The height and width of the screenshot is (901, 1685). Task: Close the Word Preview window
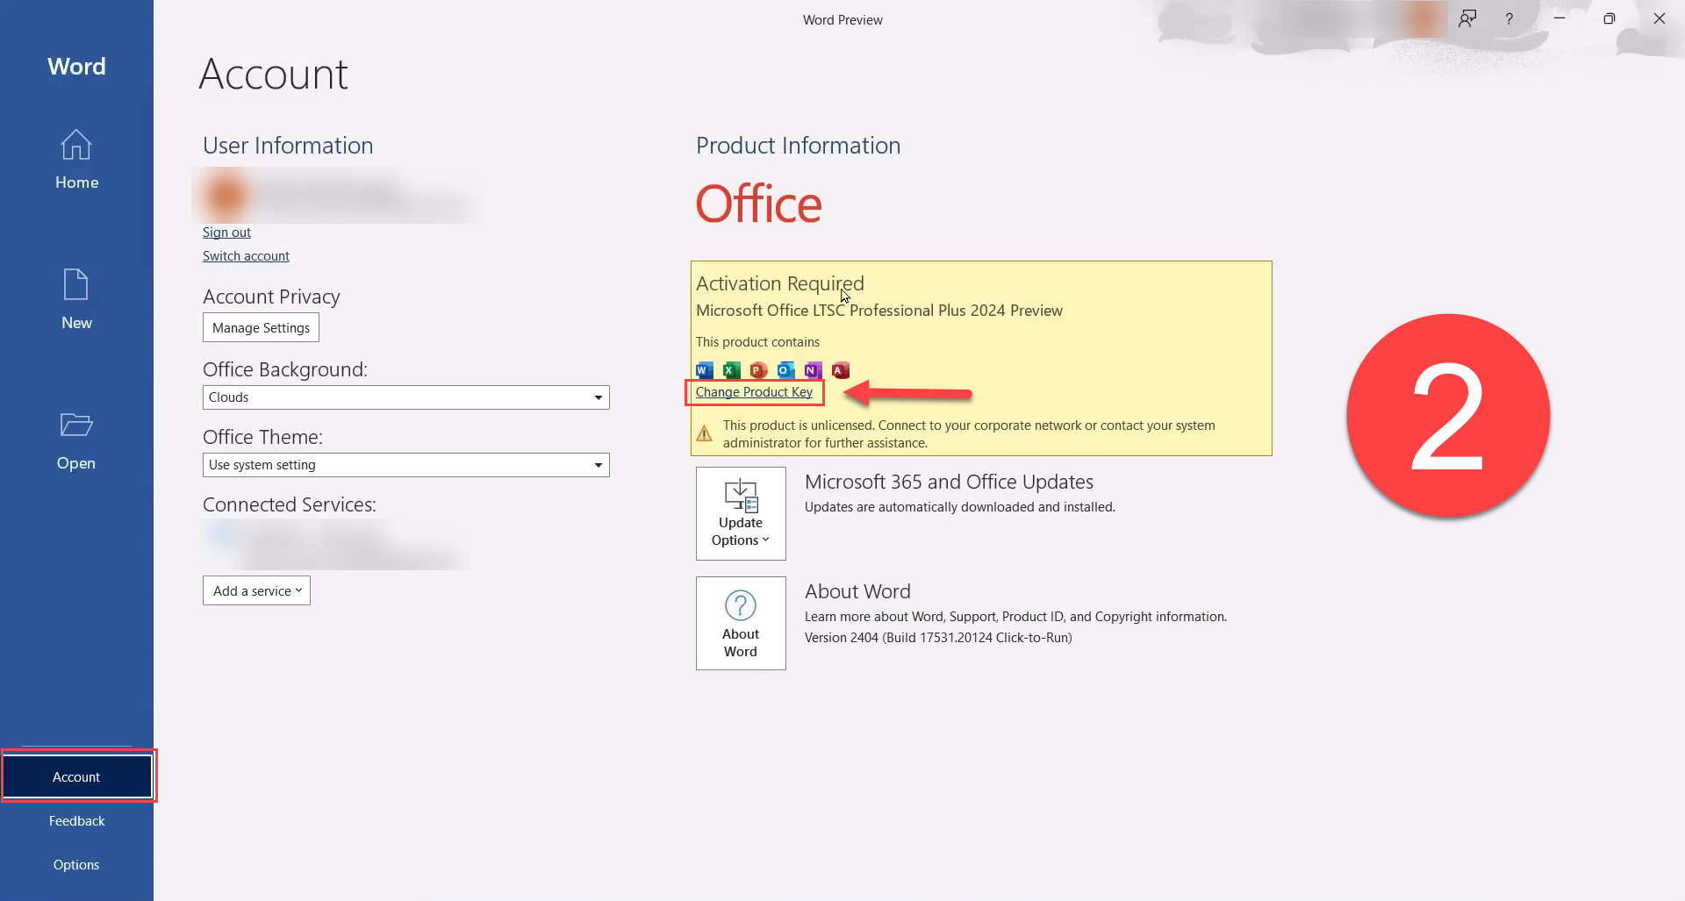[1659, 18]
